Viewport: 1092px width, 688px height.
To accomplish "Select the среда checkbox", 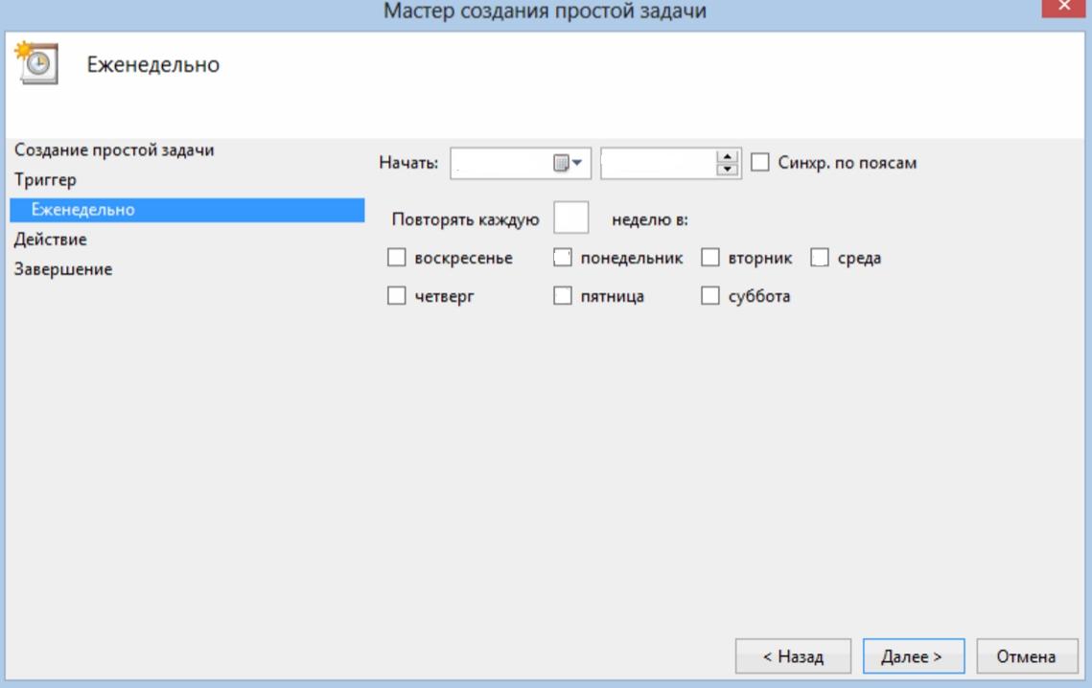I will click(819, 258).
